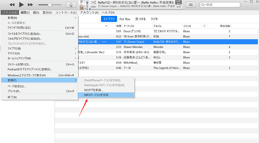Click the sort arrow in name column
The image size is (259, 143).
(x=106, y=26)
